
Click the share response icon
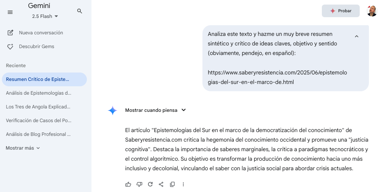[x=161, y=184]
